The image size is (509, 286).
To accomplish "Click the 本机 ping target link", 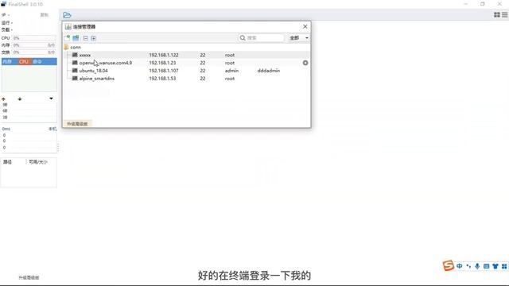I will (x=52, y=129).
